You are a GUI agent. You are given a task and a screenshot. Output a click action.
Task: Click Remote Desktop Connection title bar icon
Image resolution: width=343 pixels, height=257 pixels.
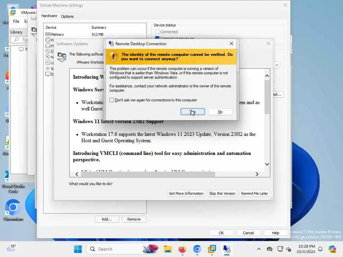click(111, 44)
